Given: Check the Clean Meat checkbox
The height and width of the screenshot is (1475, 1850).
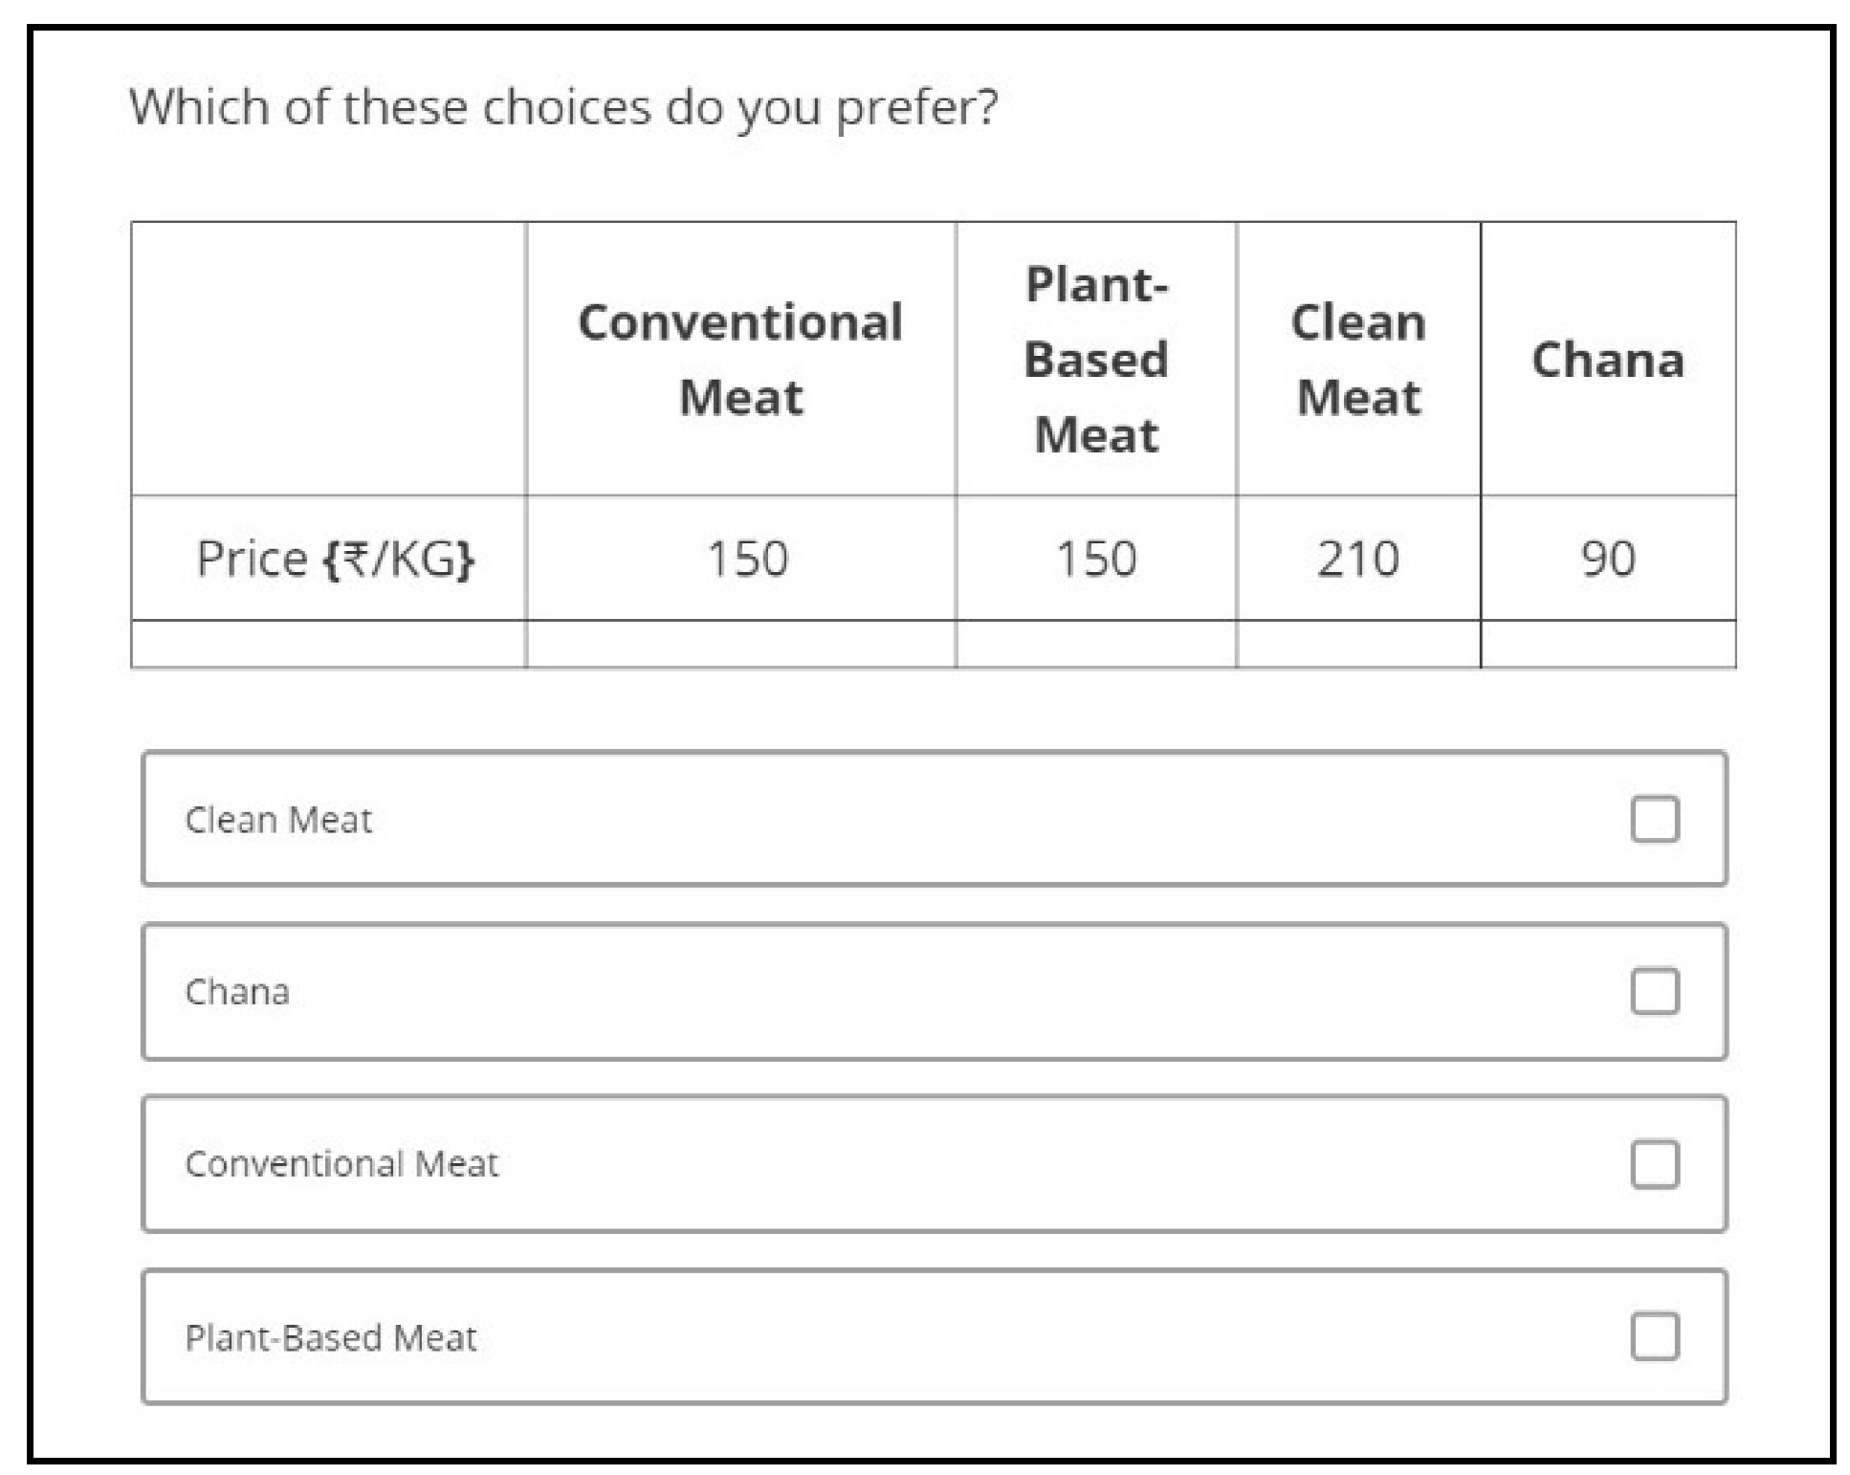Looking at the screenshot, I should [x=1654, y=819].
